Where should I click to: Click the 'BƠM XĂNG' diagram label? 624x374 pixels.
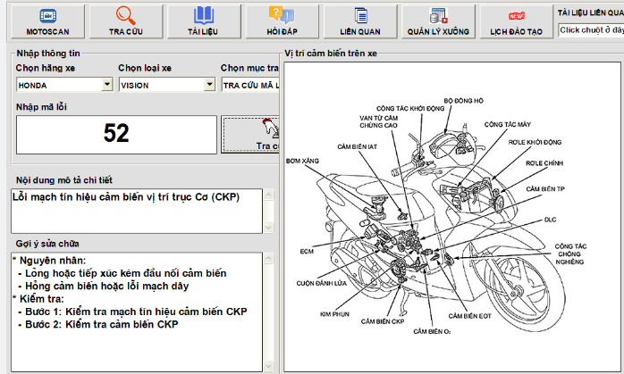pos(302,161)
